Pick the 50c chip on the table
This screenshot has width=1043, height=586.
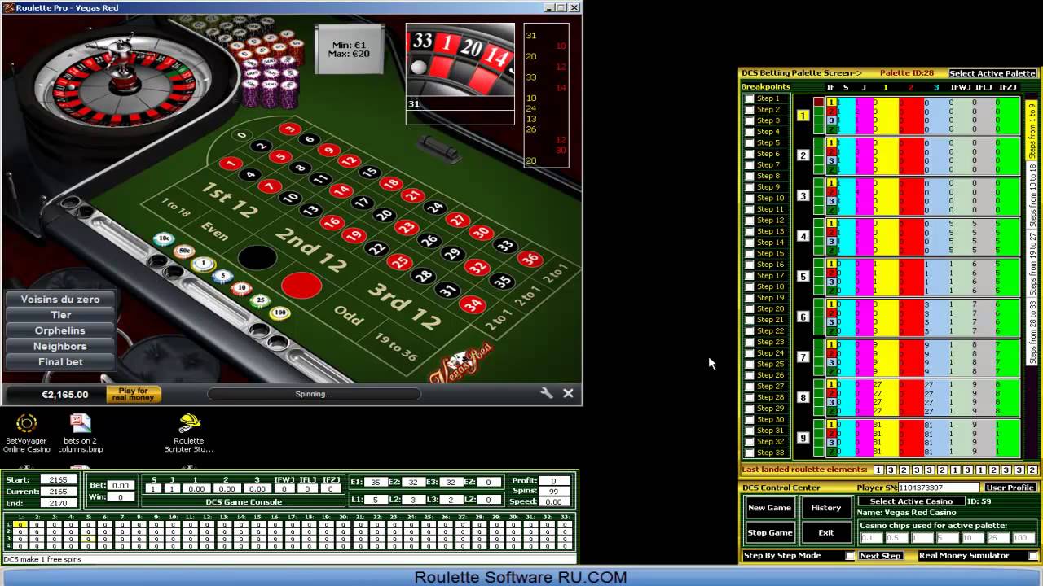pos(184,251)
